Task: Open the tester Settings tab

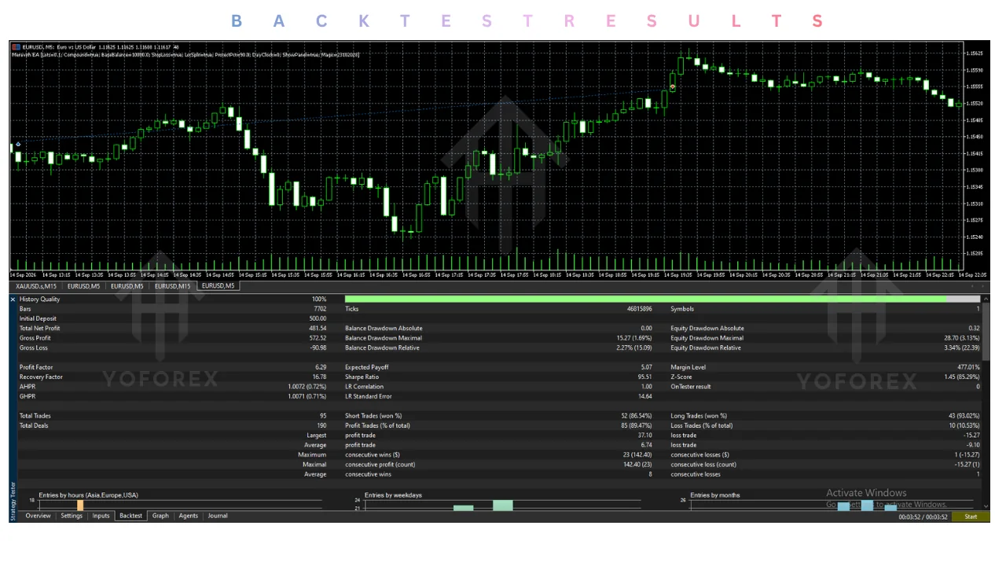Action: pyautogui.click(x=72, y=516)
